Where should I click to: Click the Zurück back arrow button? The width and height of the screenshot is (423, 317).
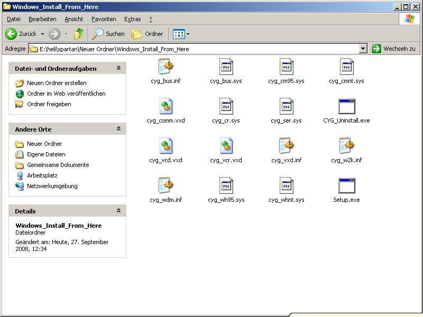click(12, 34)
